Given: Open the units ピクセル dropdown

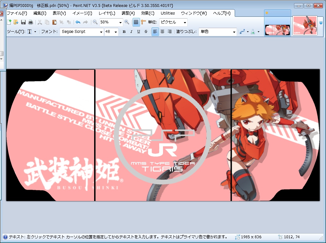Looking at the screenshot, I should tap(184, 22).
